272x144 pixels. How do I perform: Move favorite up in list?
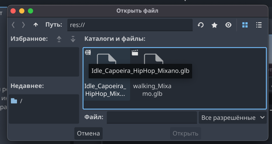59,39
